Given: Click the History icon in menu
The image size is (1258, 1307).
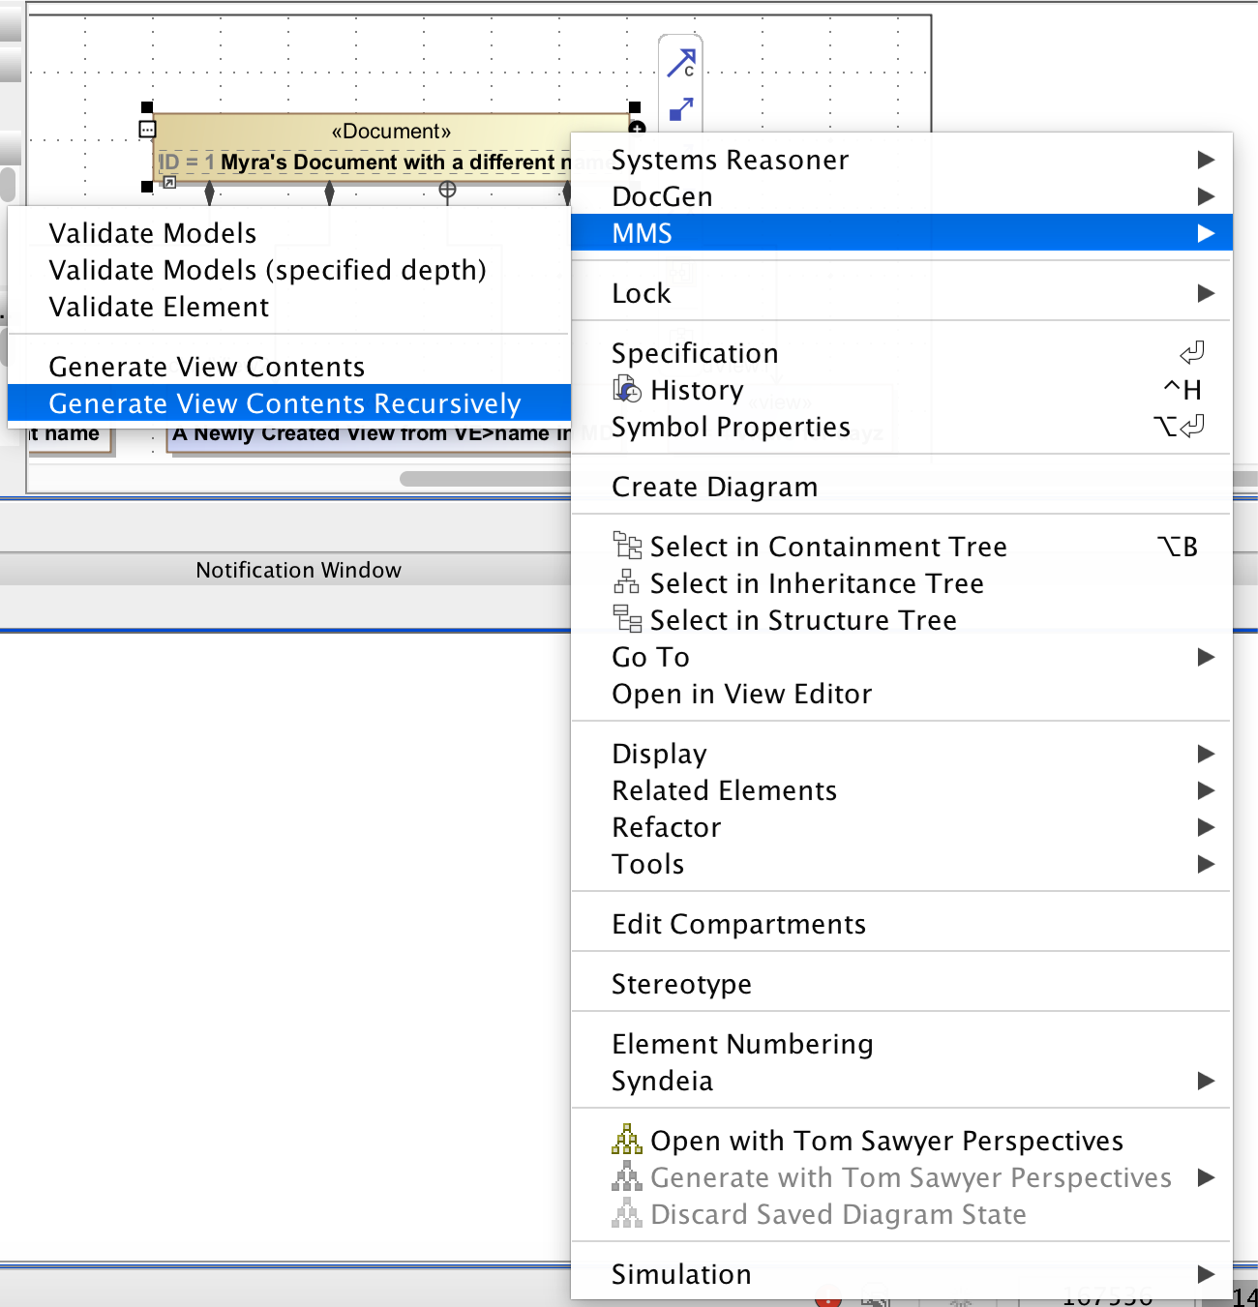Looking at the screenshot, I should [x=627, y=389].
